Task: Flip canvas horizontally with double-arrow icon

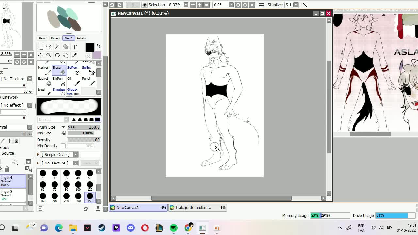Action: [261, 5]
